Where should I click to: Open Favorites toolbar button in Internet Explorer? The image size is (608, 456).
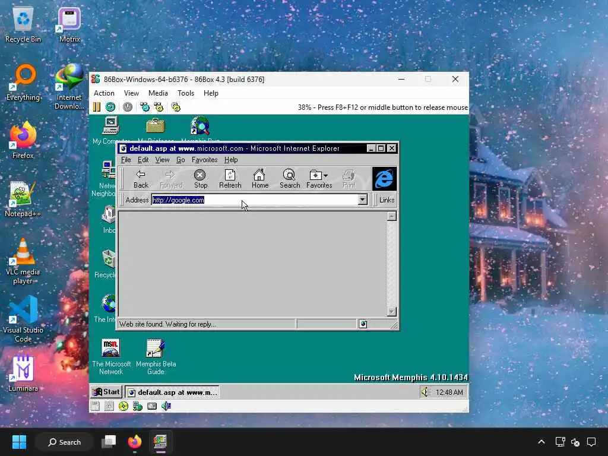click(319, 179)
